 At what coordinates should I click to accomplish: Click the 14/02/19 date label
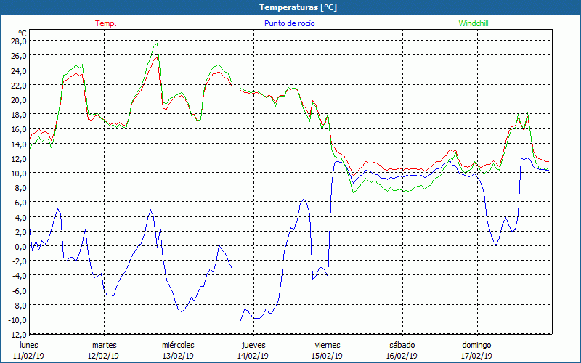tap(253, 356)
